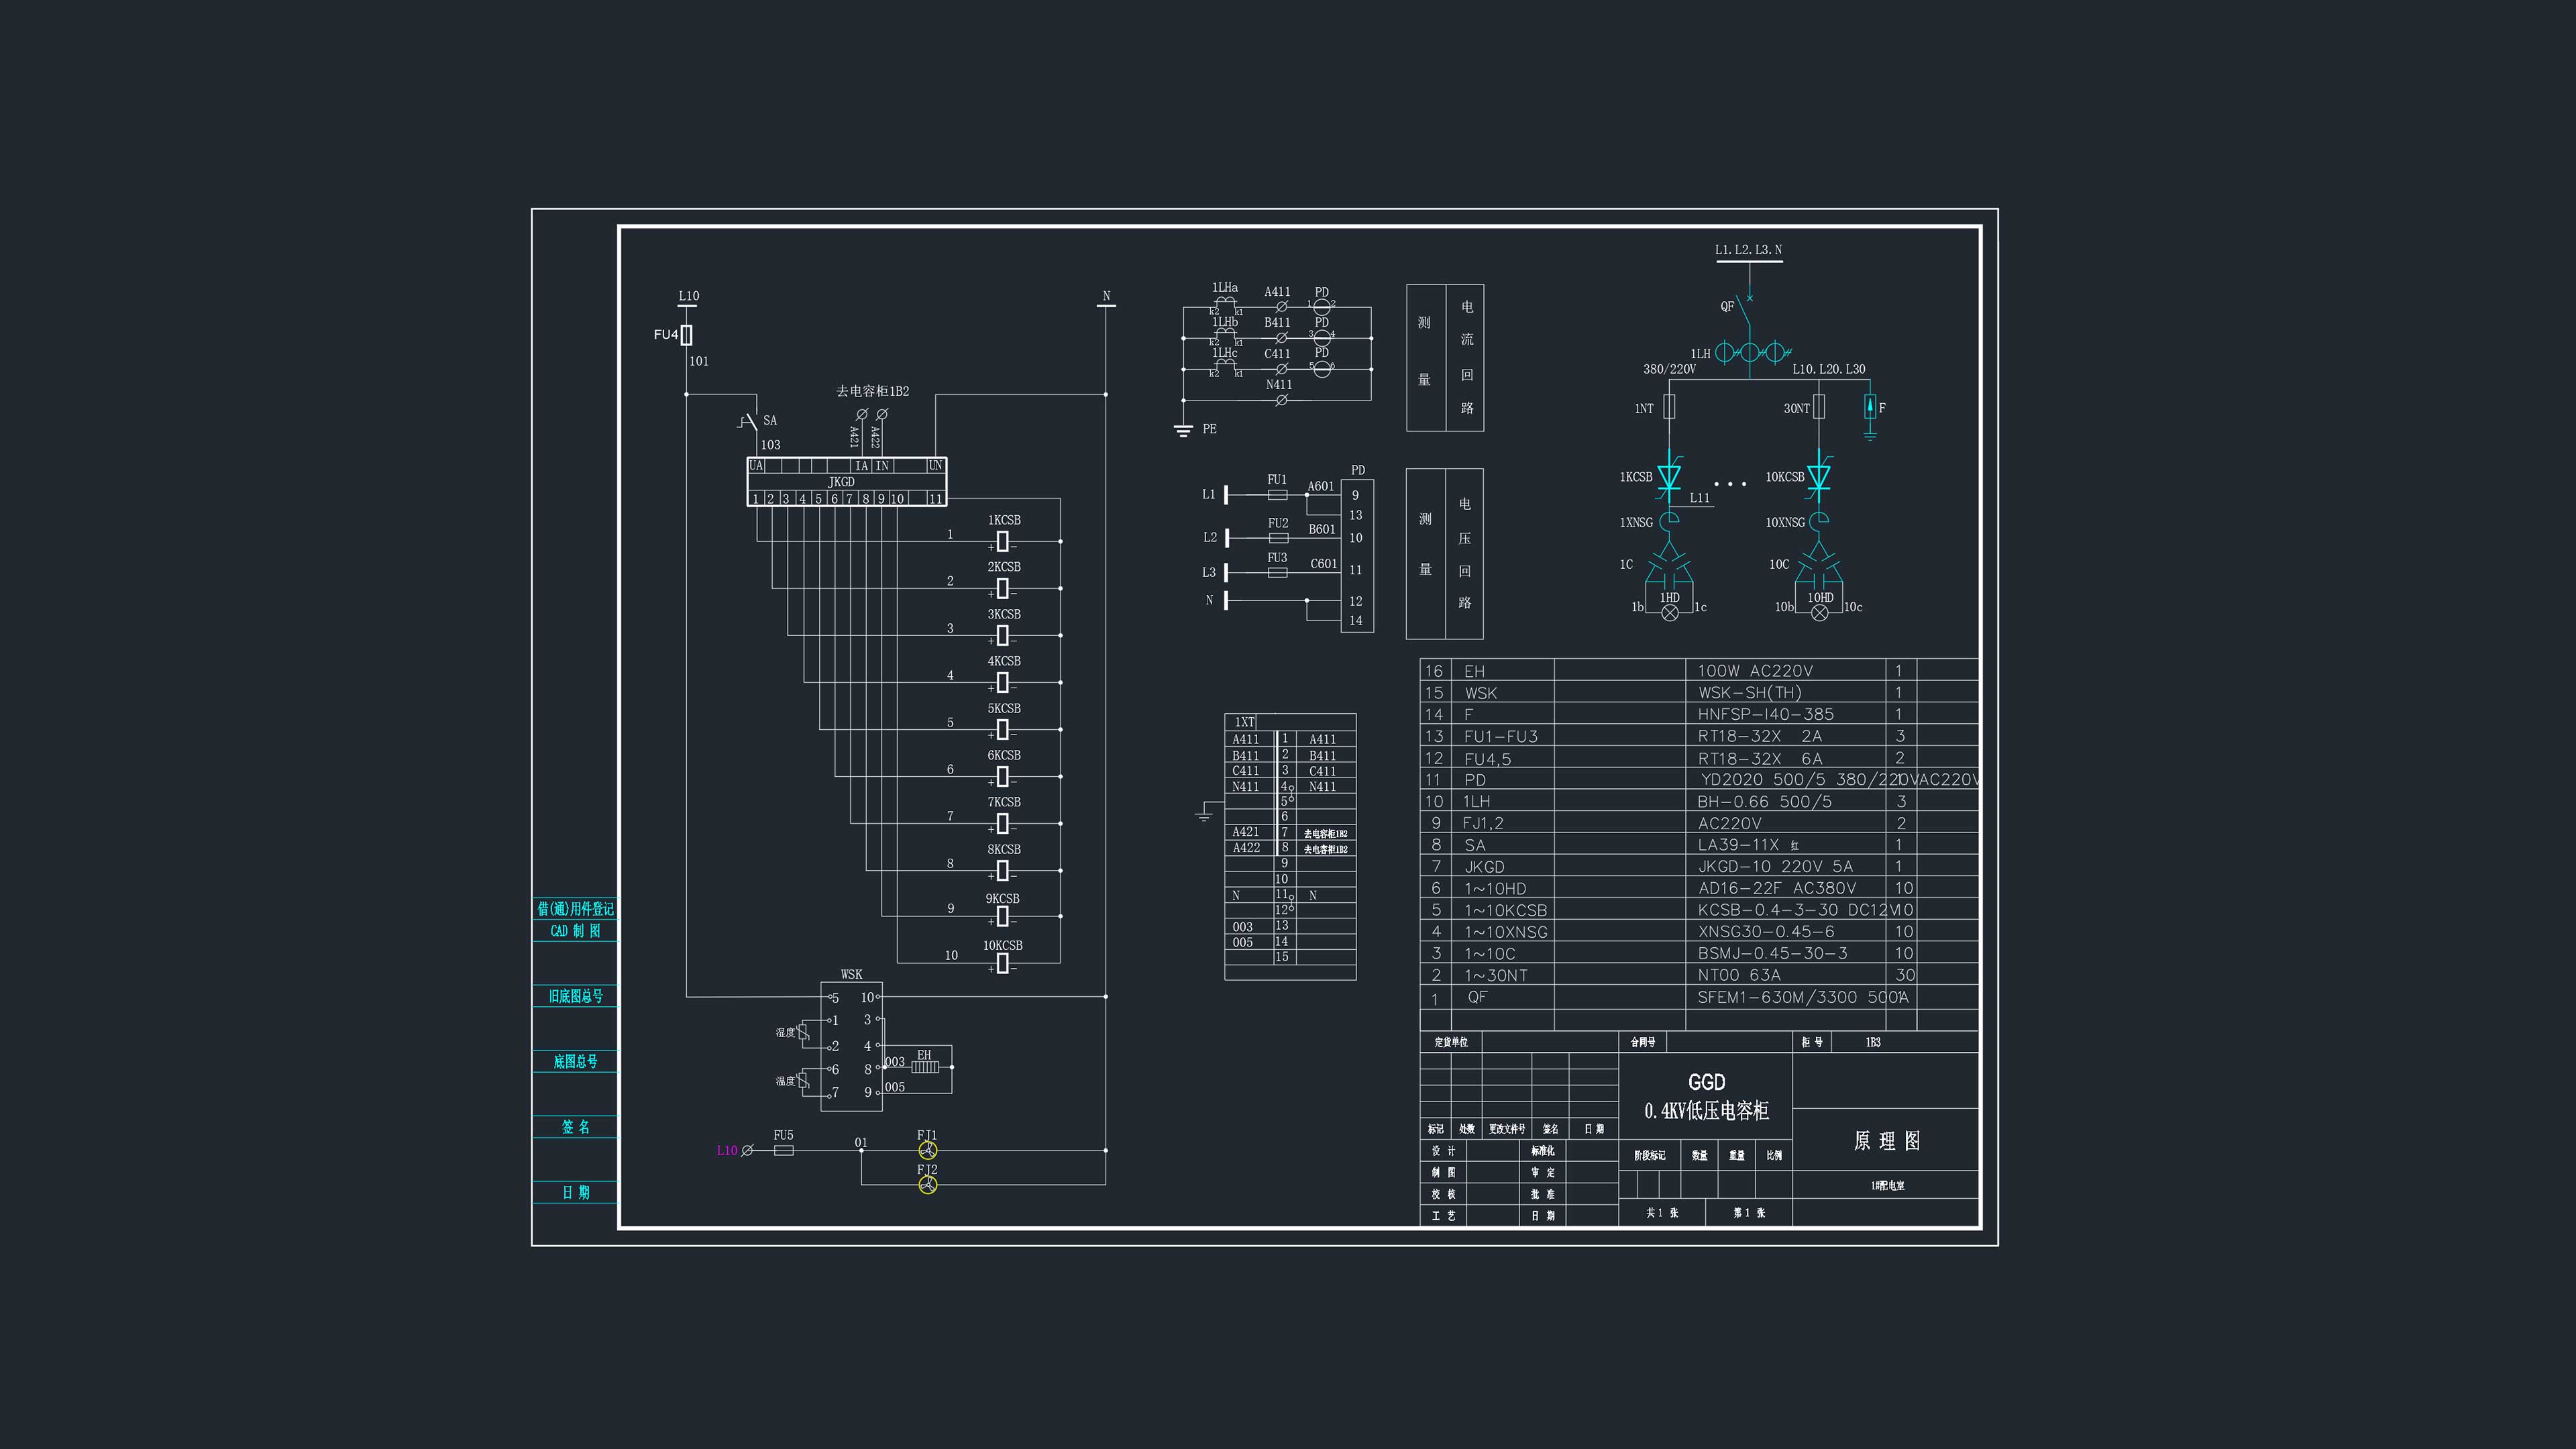Click the AD16-22F AC380V table cell
Viewport: 2576px width, 1449px height.
point(1777,889)
